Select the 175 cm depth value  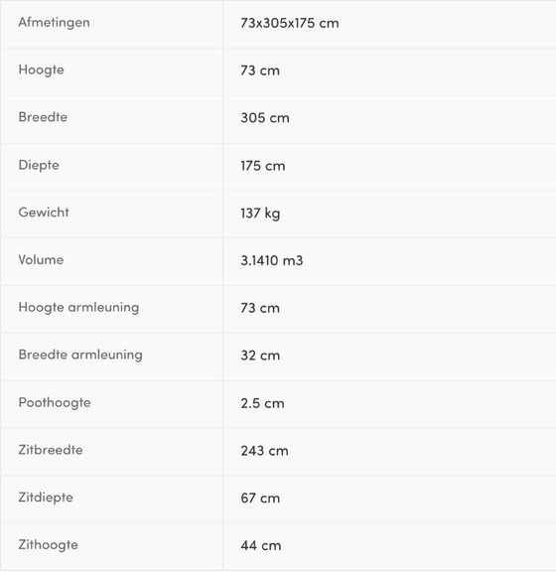click(x=263, y=166)
